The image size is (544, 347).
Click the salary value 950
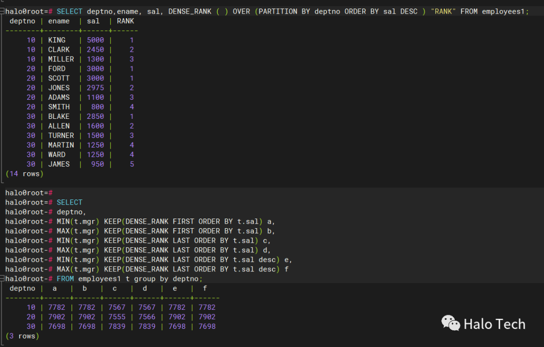pos(98,164)
